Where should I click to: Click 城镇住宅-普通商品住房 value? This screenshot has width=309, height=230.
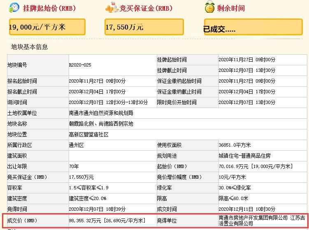pos(244,156)
